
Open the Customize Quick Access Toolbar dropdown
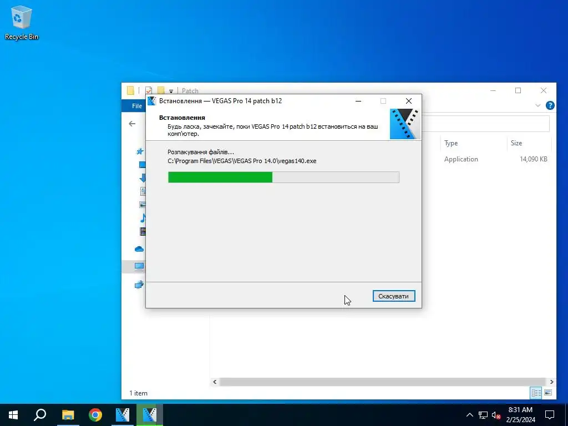[x=171, y=92]
